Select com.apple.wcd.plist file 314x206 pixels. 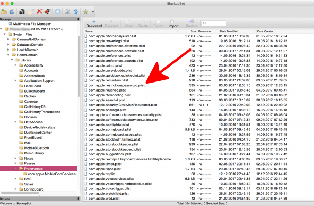[104, 199]
